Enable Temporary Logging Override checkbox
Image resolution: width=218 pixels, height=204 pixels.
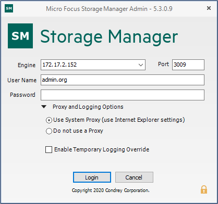tap(49, 149)
